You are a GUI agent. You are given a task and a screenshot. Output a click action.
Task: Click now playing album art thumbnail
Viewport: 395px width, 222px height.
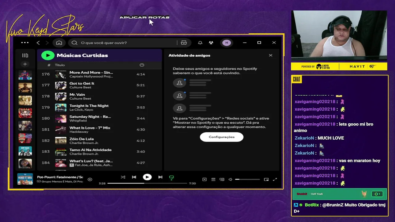point(25,179)
